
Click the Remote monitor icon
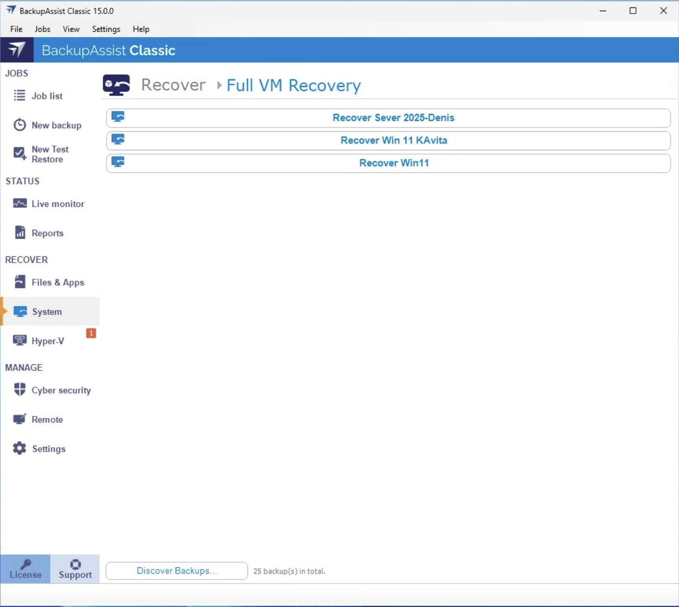[x=20, y=419]
